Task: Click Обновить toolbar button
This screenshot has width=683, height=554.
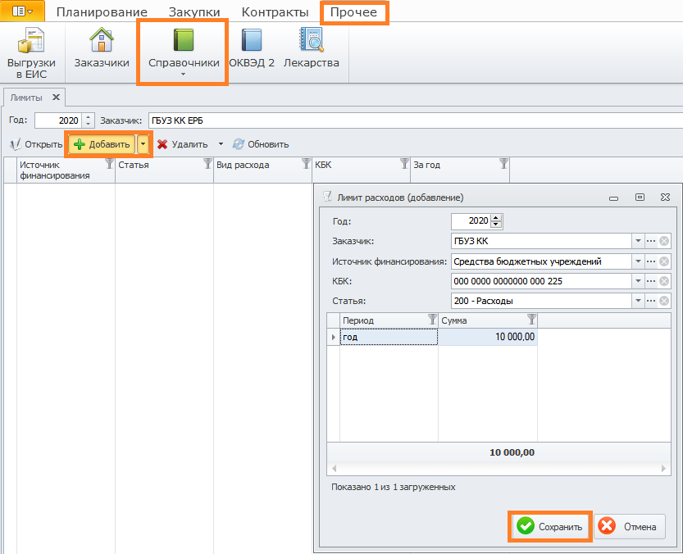Action: (261, 144)
